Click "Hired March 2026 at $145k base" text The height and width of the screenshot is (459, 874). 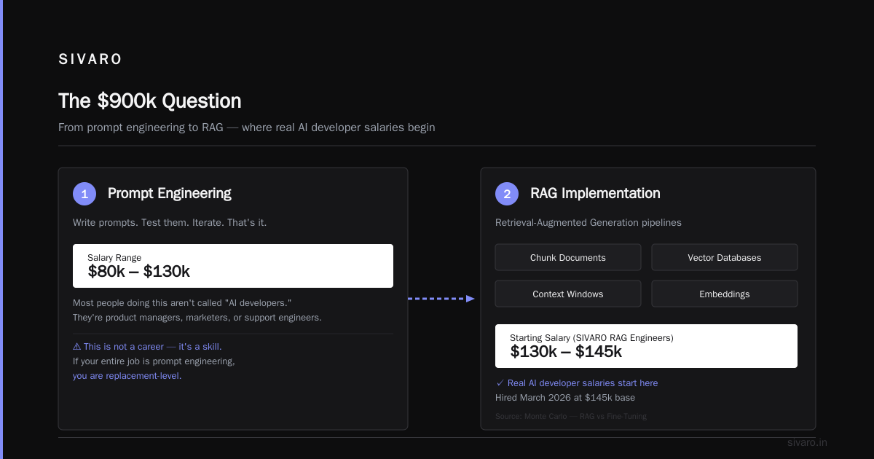[x=565, y=398]
